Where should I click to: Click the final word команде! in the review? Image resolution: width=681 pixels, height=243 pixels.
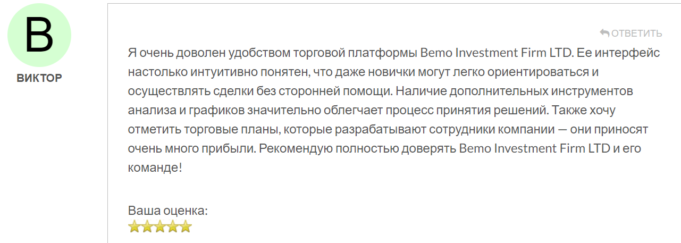tap(155, 167)
